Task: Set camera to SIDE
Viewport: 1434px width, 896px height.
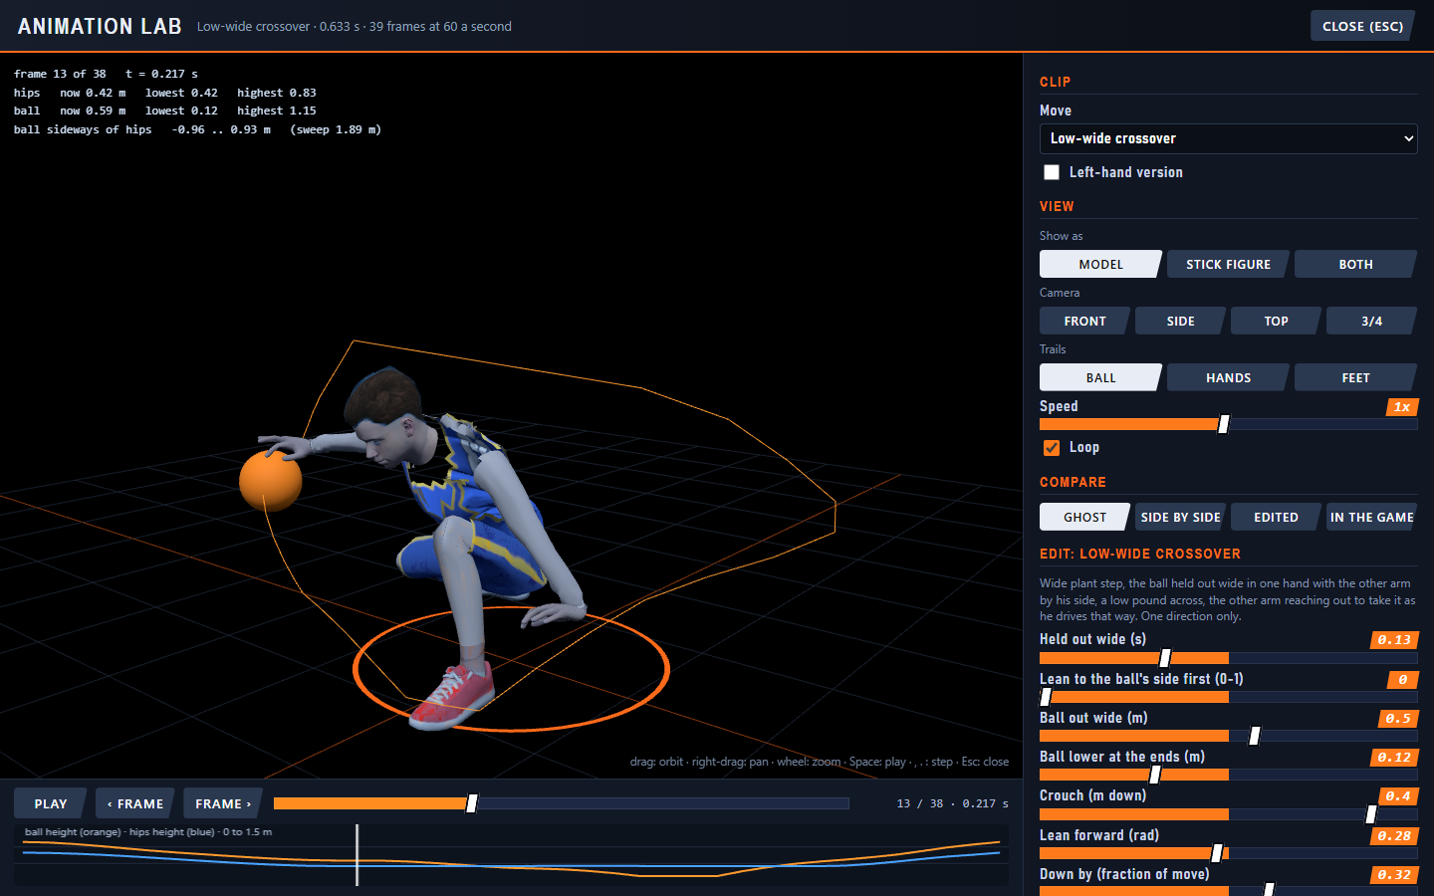Action: tap(1180, 321)
